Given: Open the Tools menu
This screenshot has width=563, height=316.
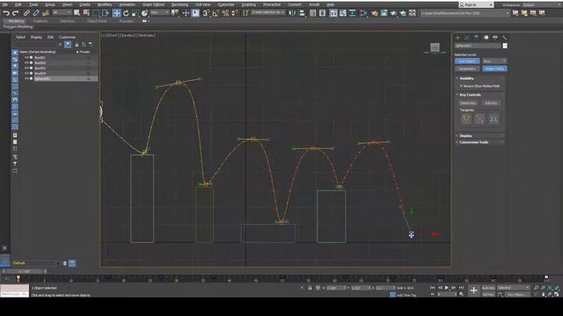Looking at the screenshot, I should point(33,4).
